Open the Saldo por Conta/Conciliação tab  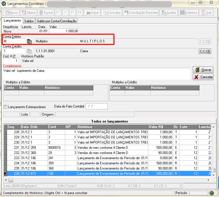pos(56,21)
